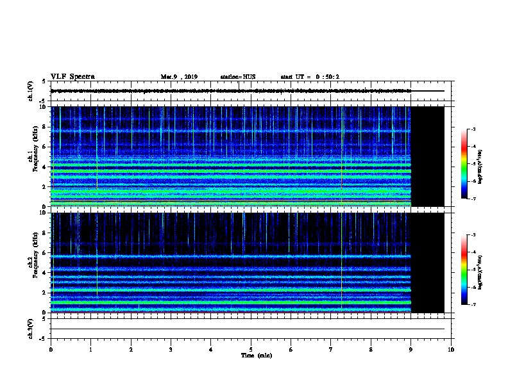
Task: Click the ch.2 "Frequency (kHz)" axis label
Action: pyautogui.click(x=35, y=255)
